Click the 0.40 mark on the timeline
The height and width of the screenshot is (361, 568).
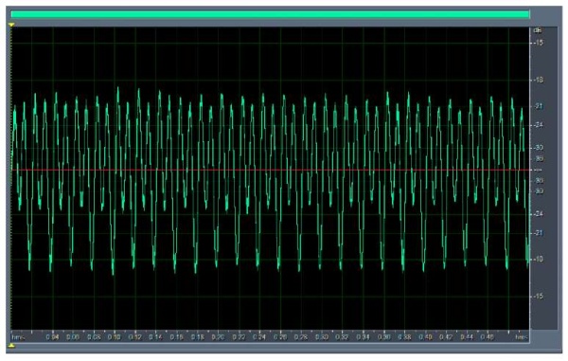click(425, 337)
